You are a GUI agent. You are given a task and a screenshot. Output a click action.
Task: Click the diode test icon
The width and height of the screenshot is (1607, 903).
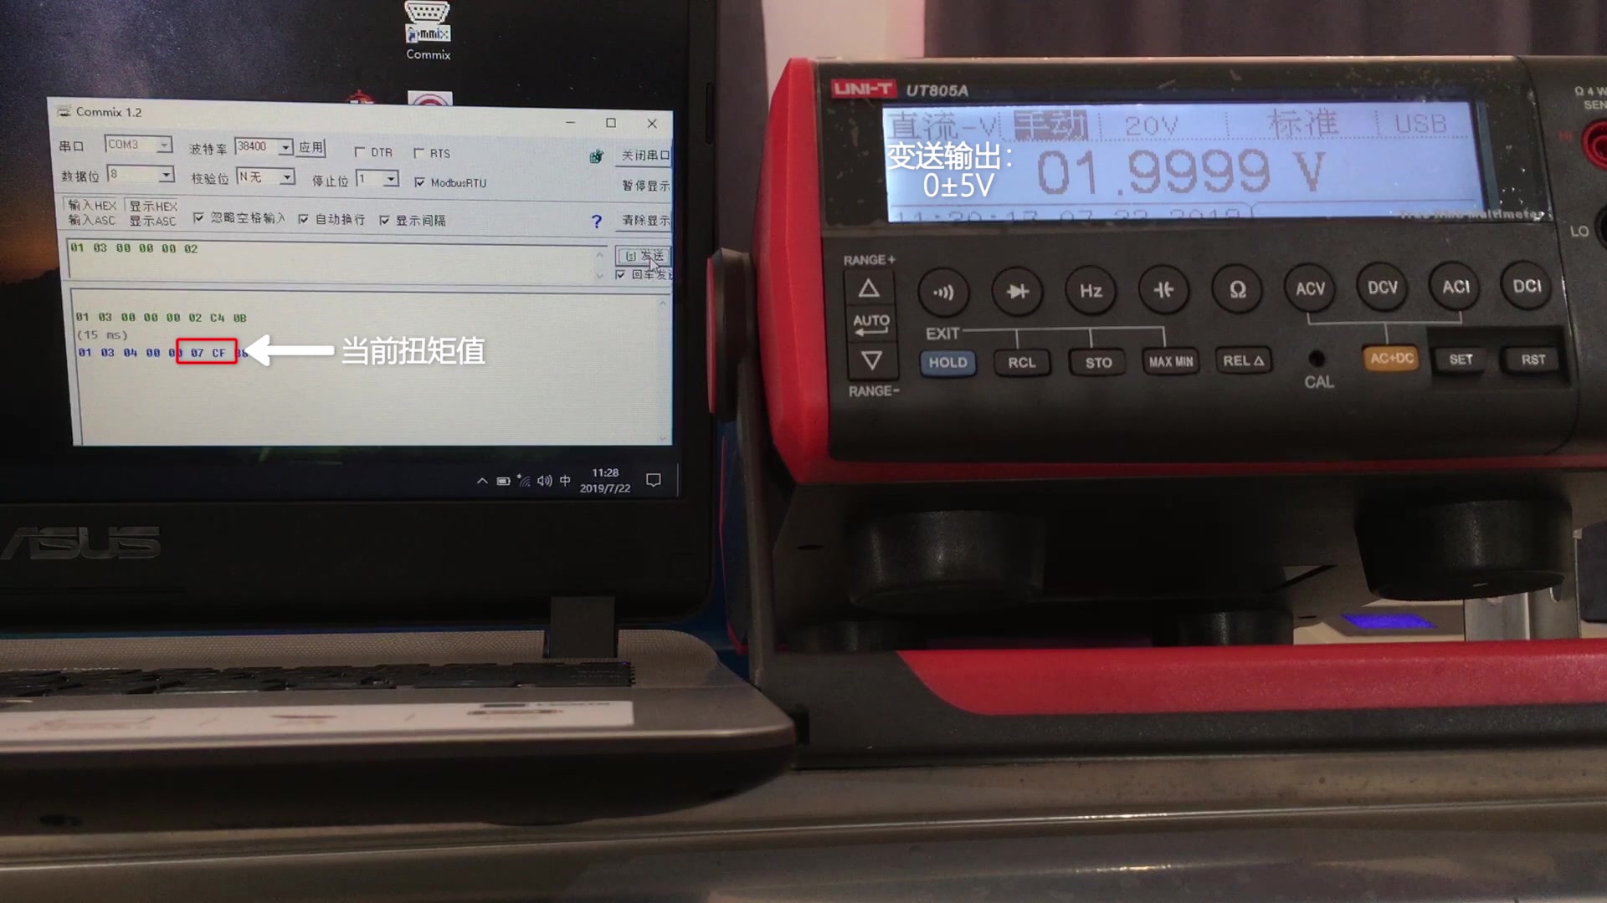(1017, 288)
